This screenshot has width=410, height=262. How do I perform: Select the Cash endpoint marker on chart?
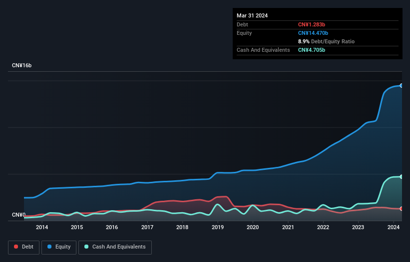coord(402,177)
